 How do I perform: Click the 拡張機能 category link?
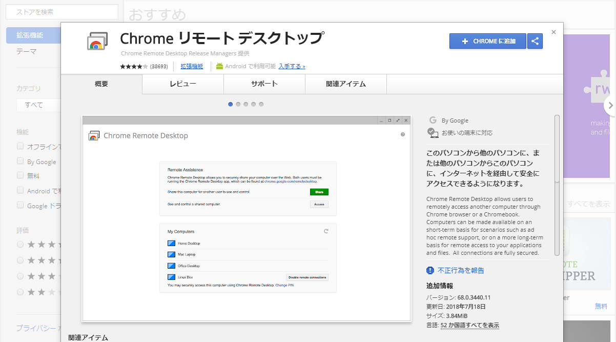tap(192, 66)
